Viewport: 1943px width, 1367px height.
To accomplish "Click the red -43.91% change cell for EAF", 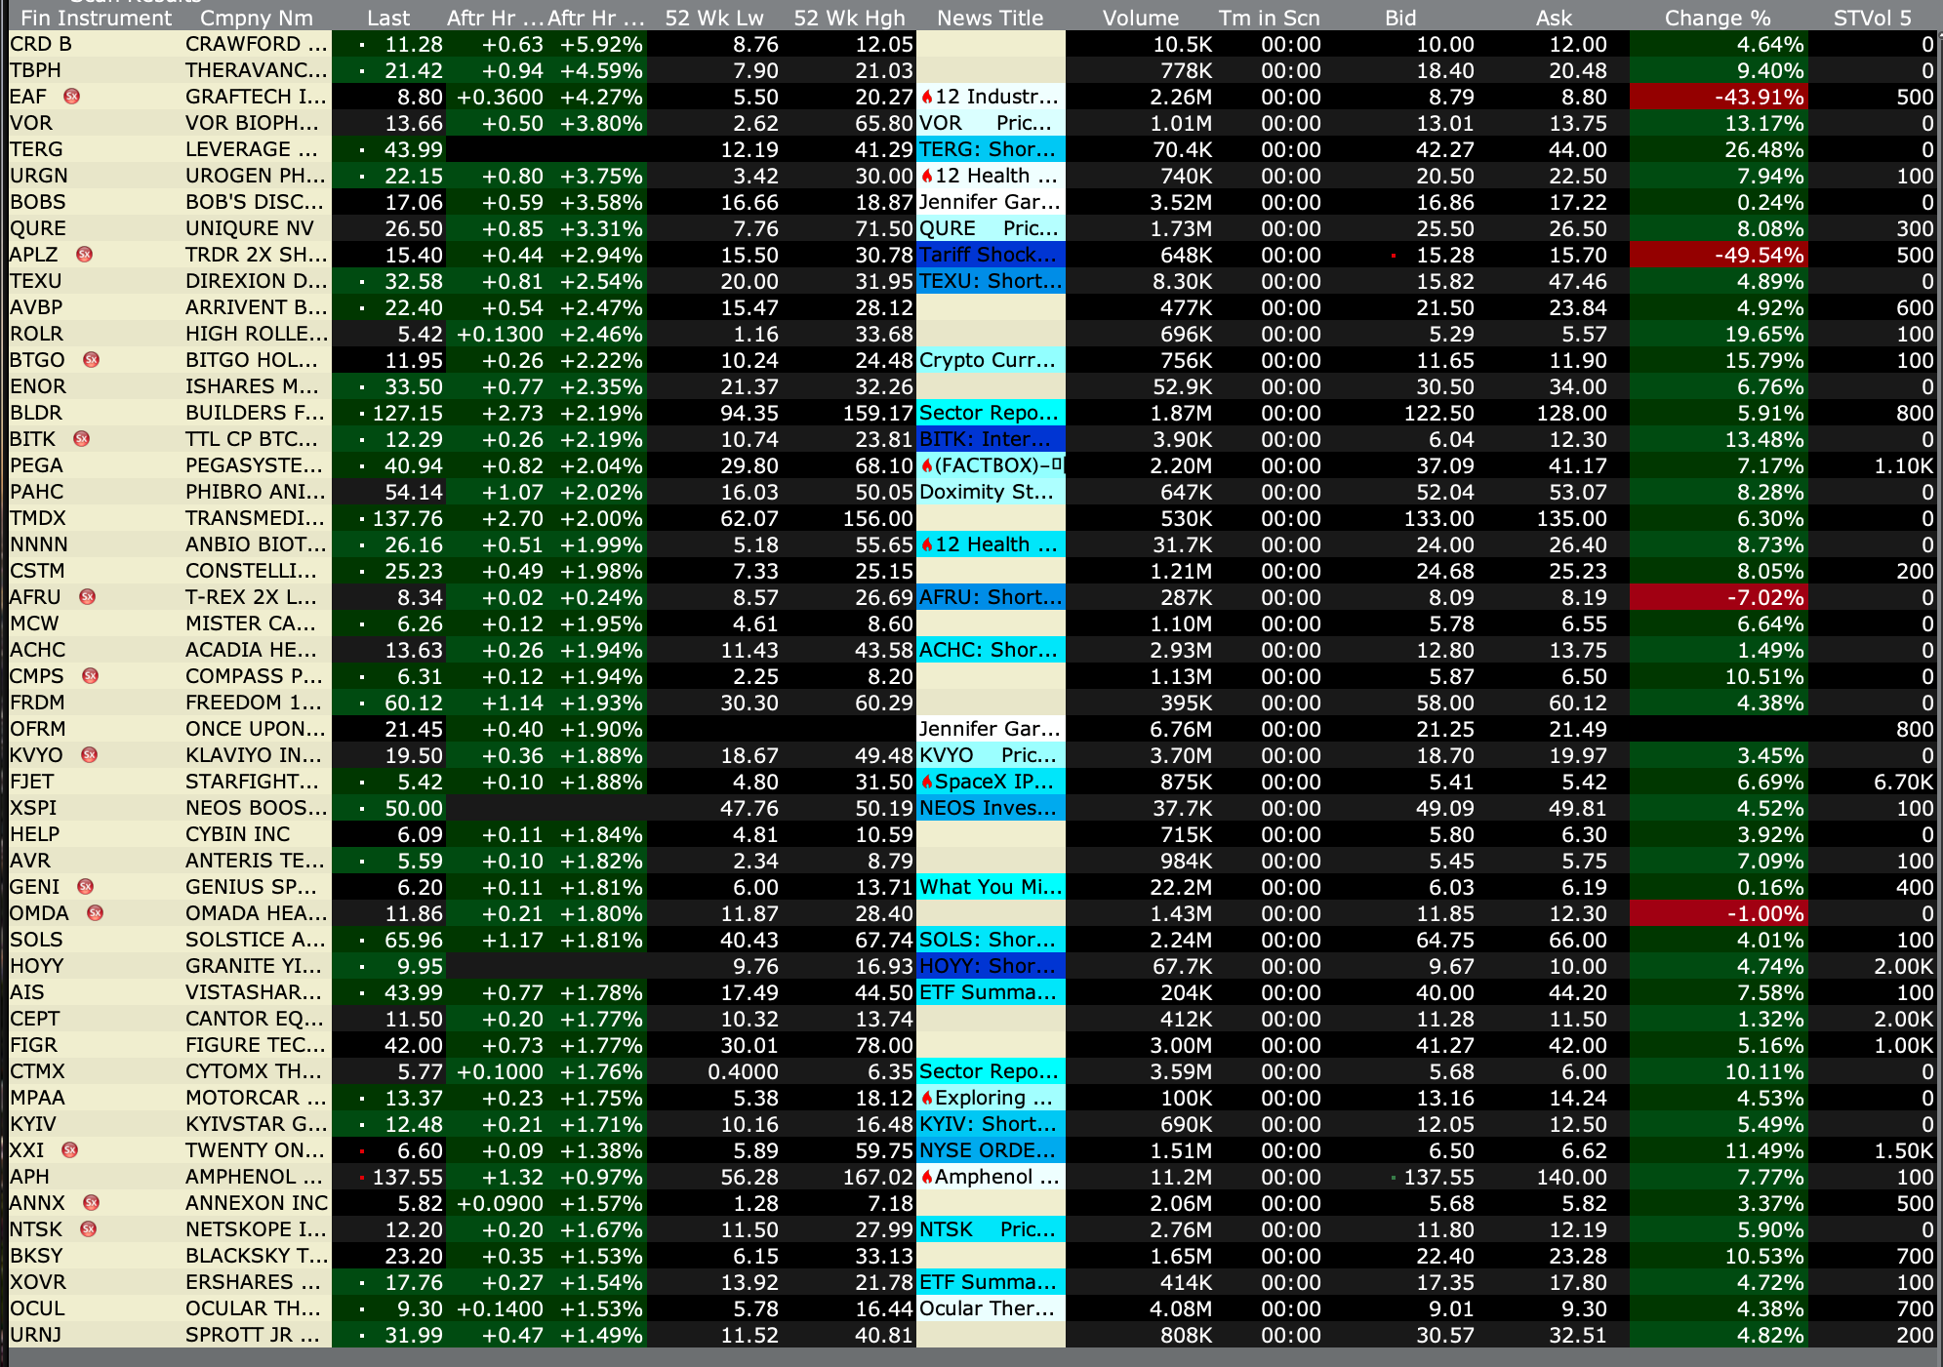I will [1718, 97].
